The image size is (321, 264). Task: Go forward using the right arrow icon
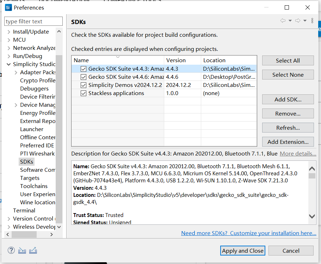point(298,20)
